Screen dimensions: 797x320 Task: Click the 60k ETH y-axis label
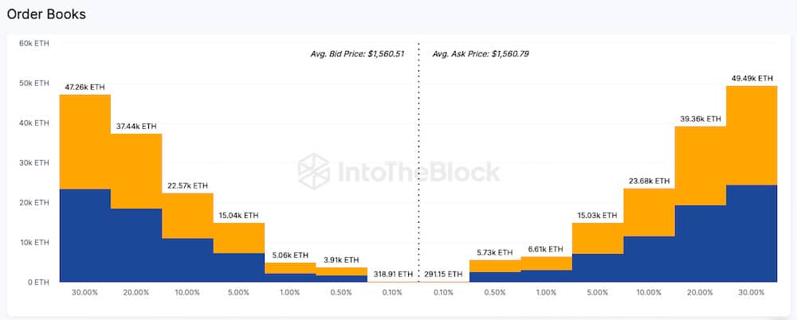point(33,43)
